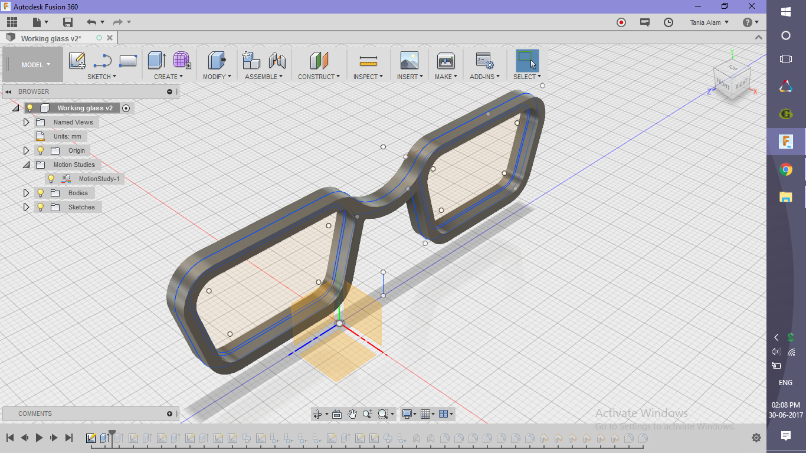806x453 pixels.
Task: Open the Tania Alam account menu
Action: tap(709, 22)
